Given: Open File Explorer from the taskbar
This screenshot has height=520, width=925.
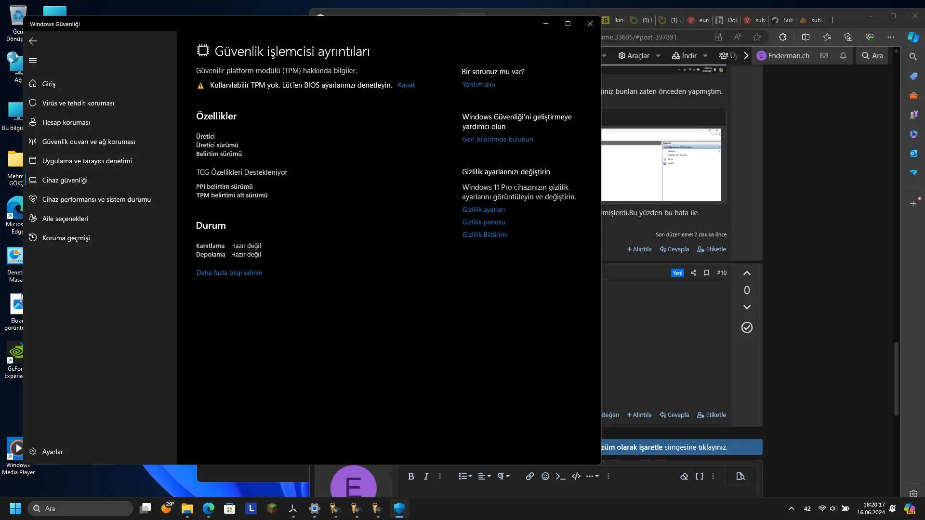Looking at the screenshot, I should (x=187, y=508).
